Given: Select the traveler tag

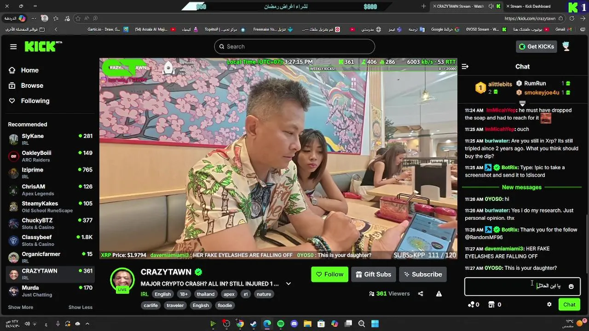Looking at the screenshot, I should 175,305.
